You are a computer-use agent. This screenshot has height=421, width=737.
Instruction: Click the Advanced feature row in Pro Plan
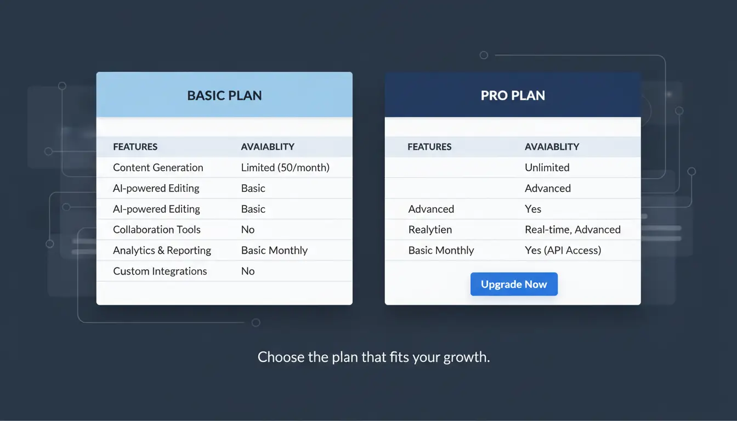click(431, 208)
